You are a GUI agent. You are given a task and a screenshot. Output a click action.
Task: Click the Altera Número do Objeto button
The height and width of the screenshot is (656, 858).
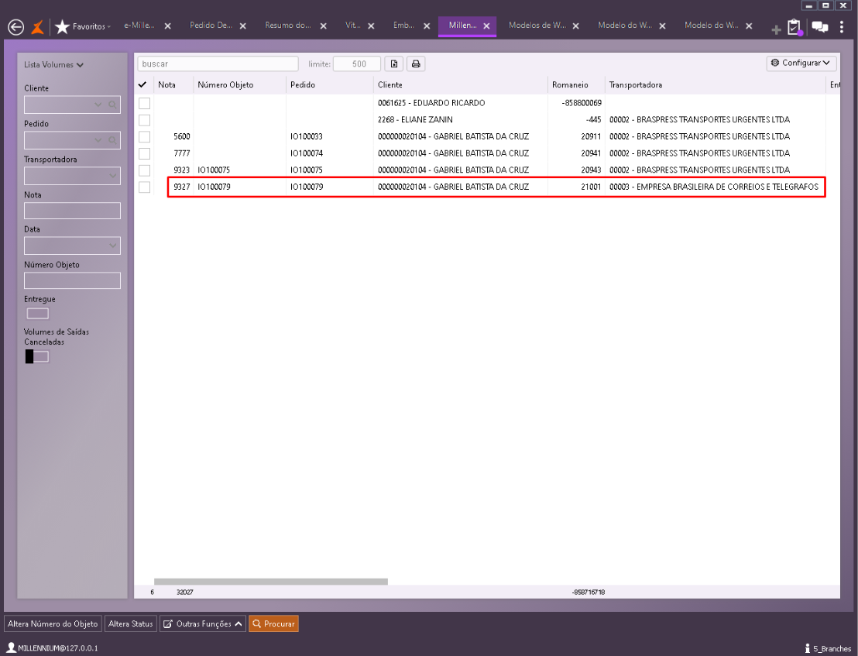click(53, 623)
